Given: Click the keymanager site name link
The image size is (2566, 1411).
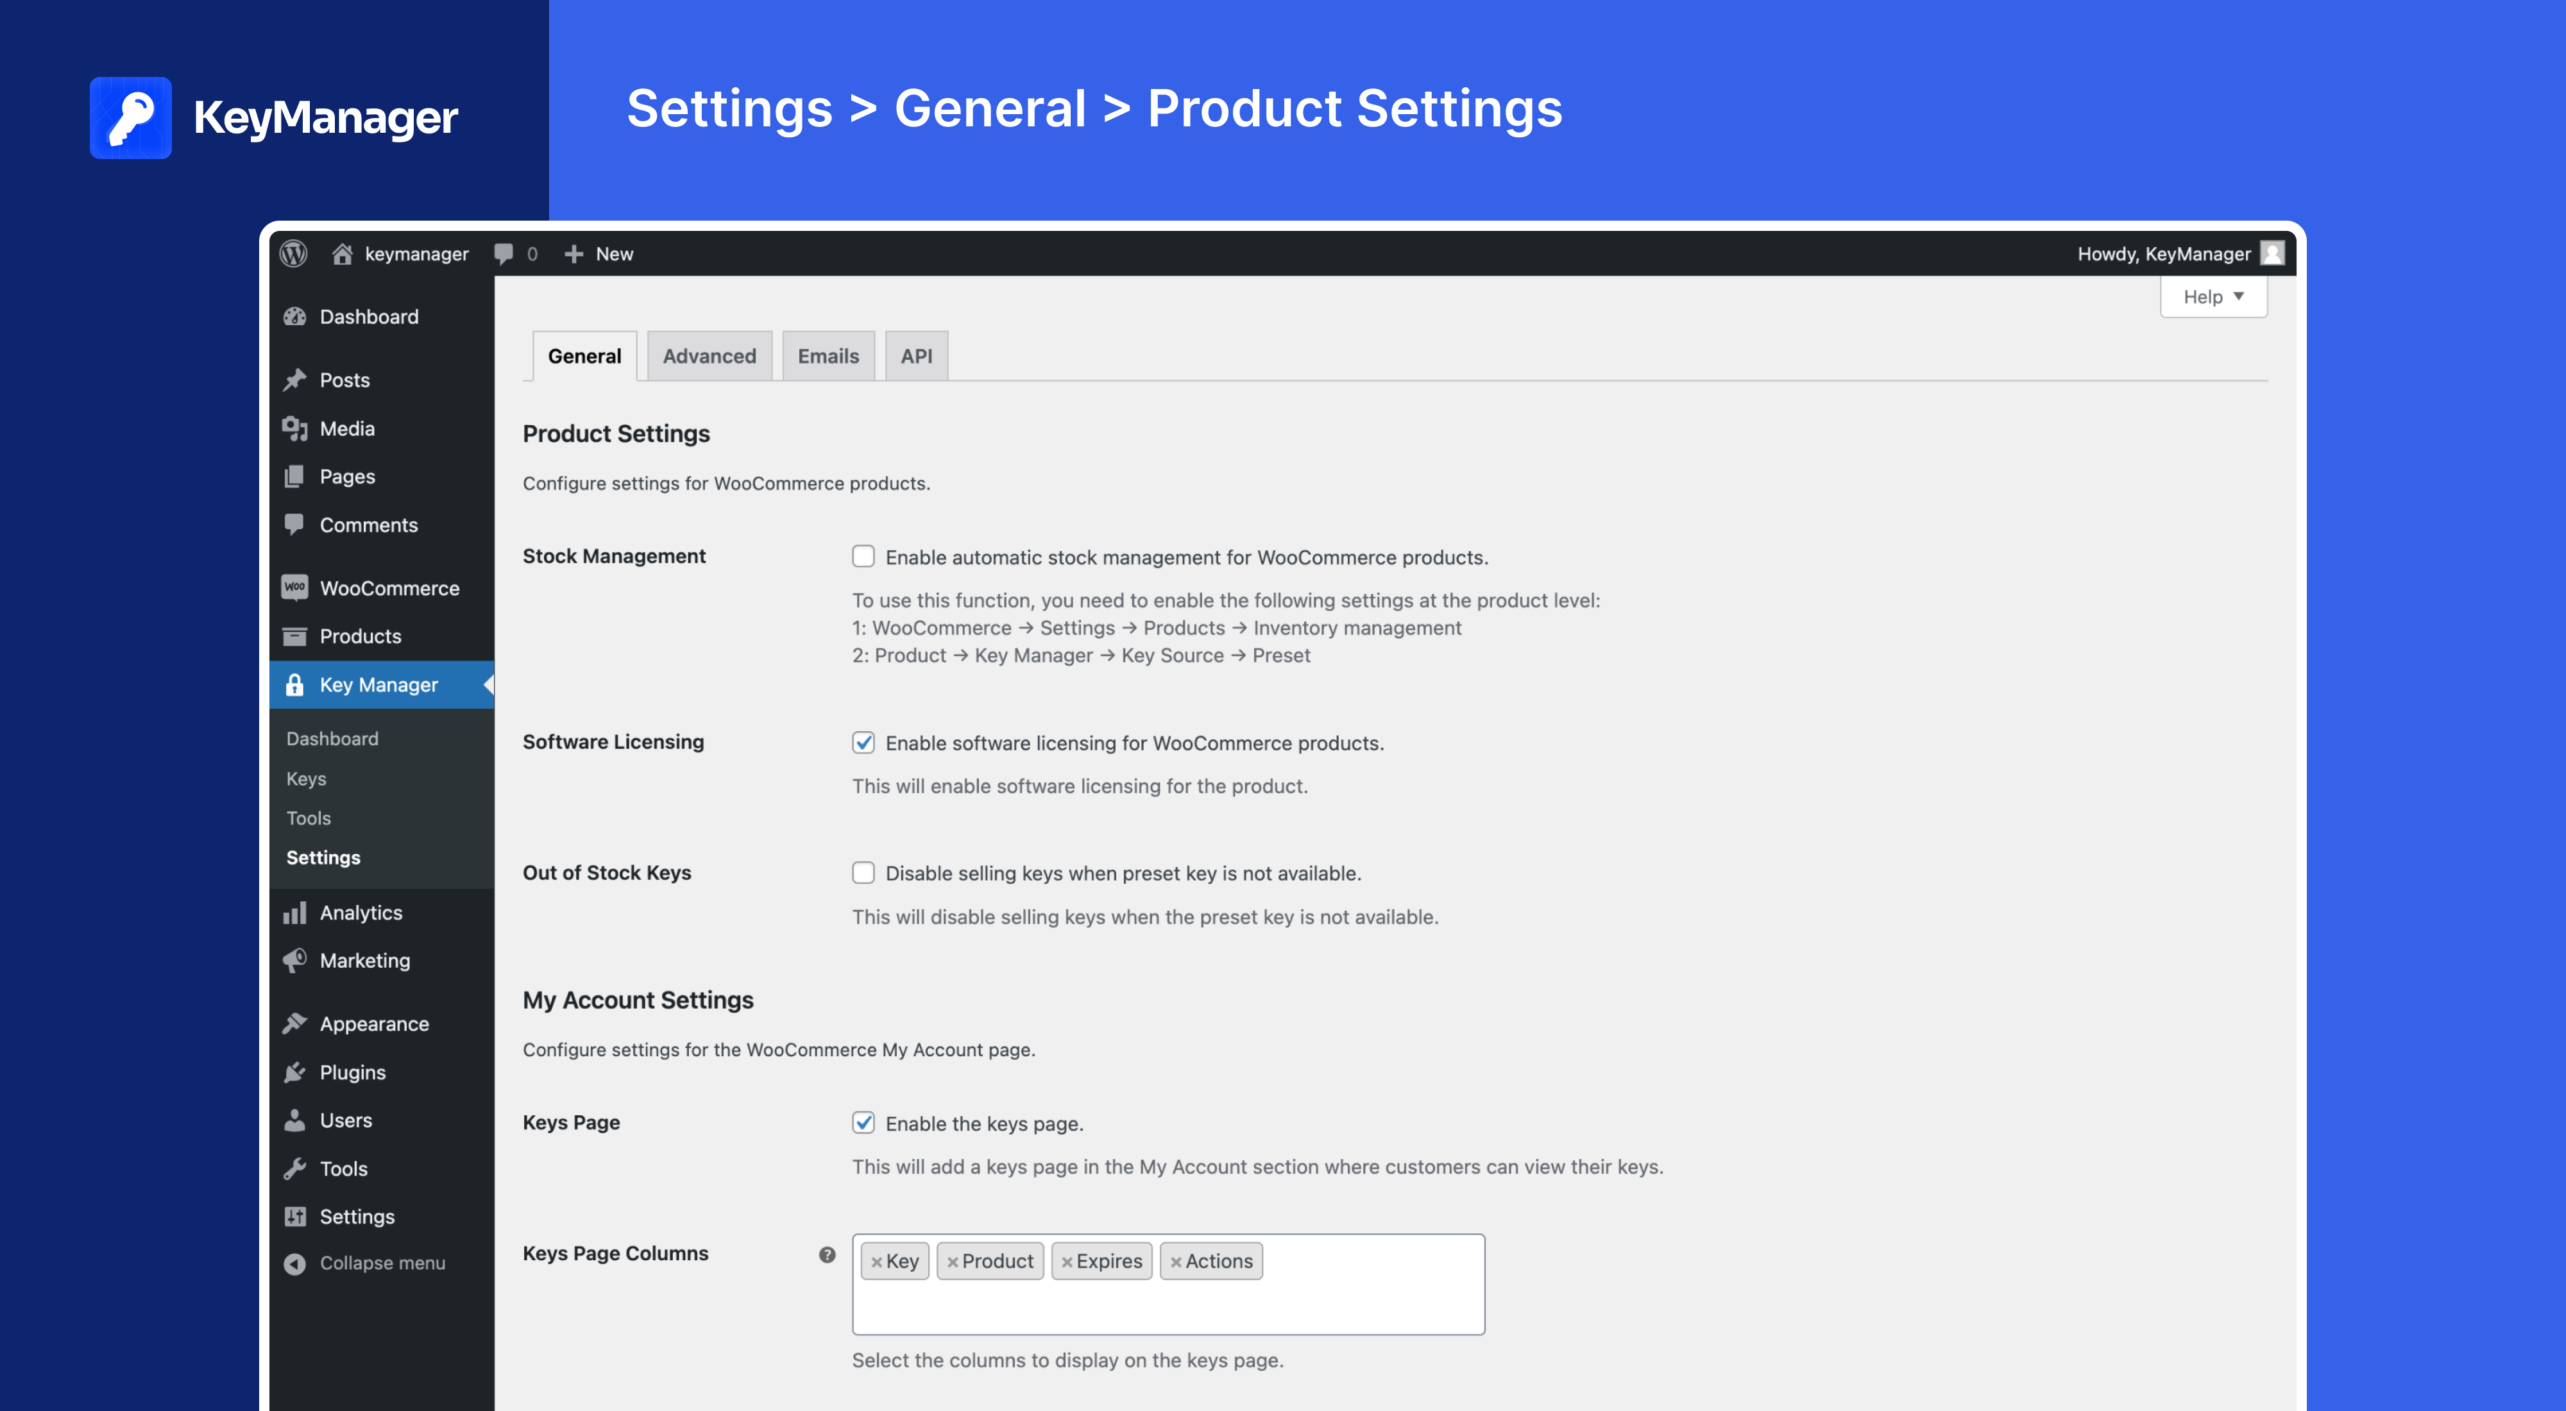Looking at the screenshot, I should coord(416,254).
